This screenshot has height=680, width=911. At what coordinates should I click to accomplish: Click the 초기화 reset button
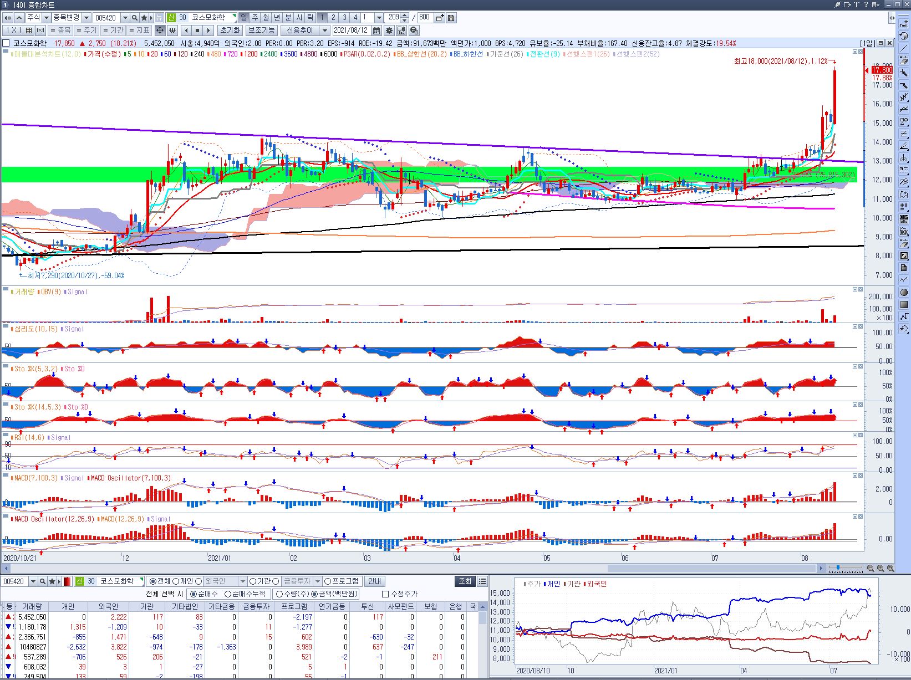point(230,30)
